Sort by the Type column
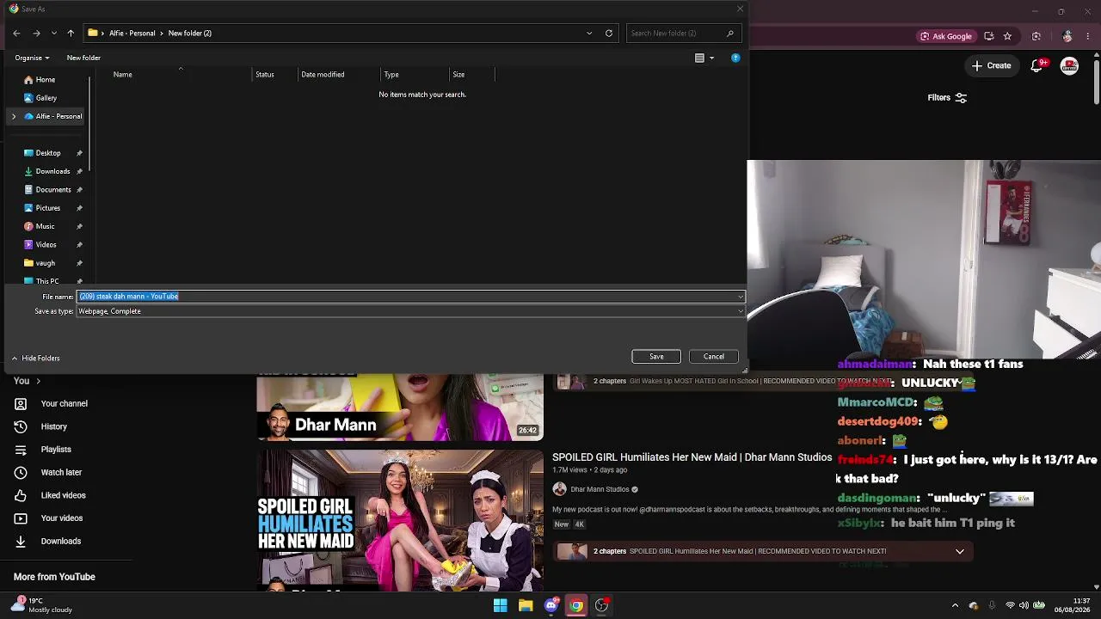 [x=391, y=74]
